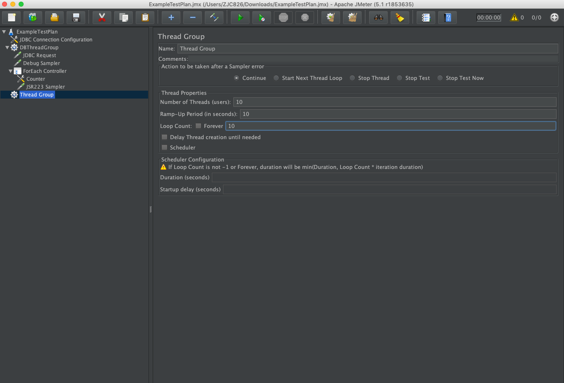The height and width of the screenshot is (383, 564).
Task: Start the test with green play icon
Action: (x=240, y=17)
